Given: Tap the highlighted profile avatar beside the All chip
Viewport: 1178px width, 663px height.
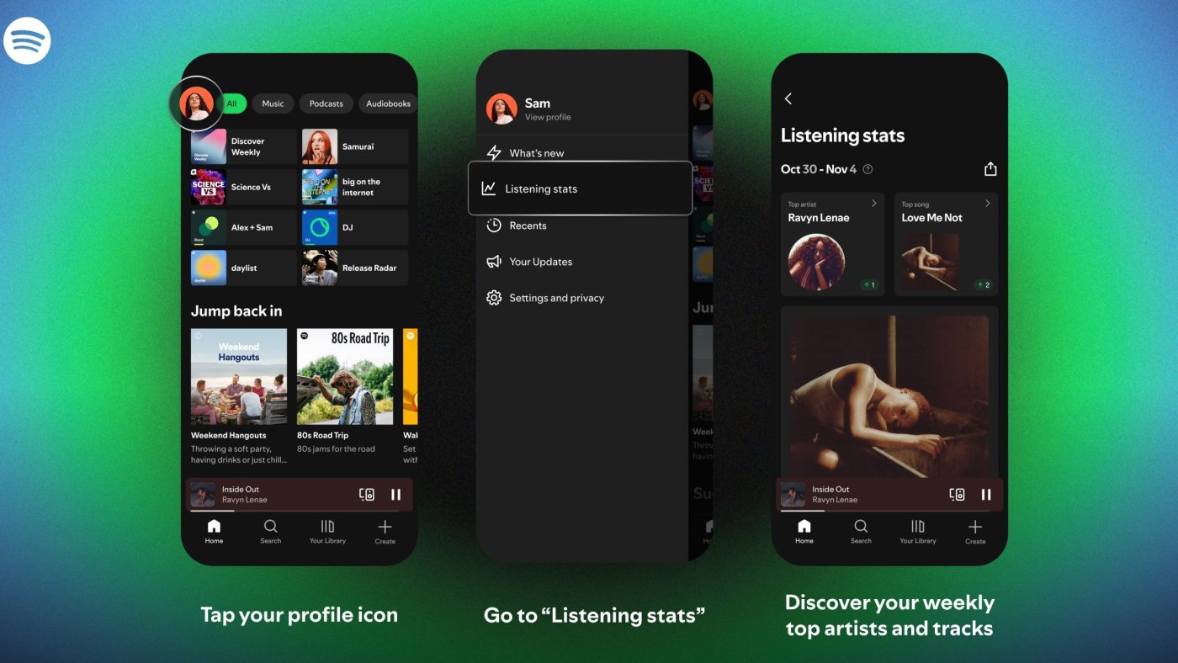Looking at the screenshot, I should [x=197, y=103].
